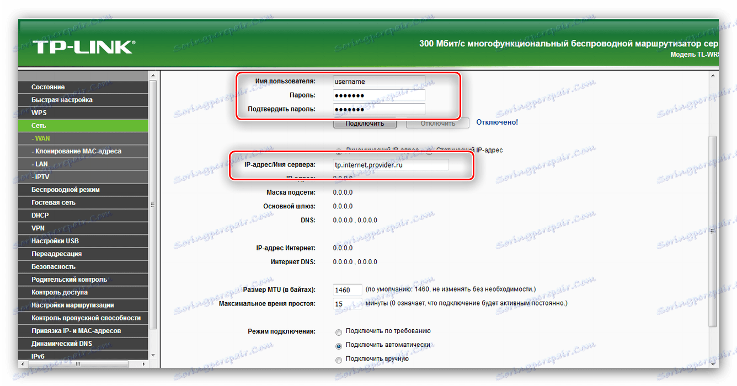Click sidebar horizontal scroll left arrow

point(22,364)
